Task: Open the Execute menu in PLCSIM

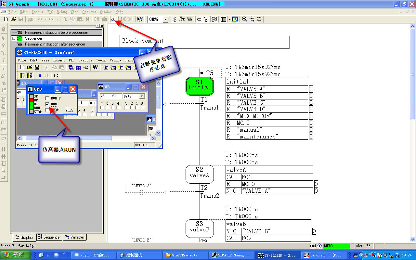Action: [85, 60]
